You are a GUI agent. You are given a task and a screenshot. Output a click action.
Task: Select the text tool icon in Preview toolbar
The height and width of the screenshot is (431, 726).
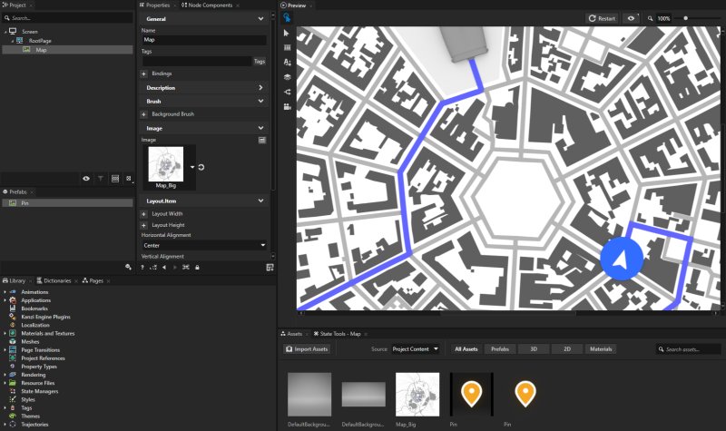(x=287, y=63)
